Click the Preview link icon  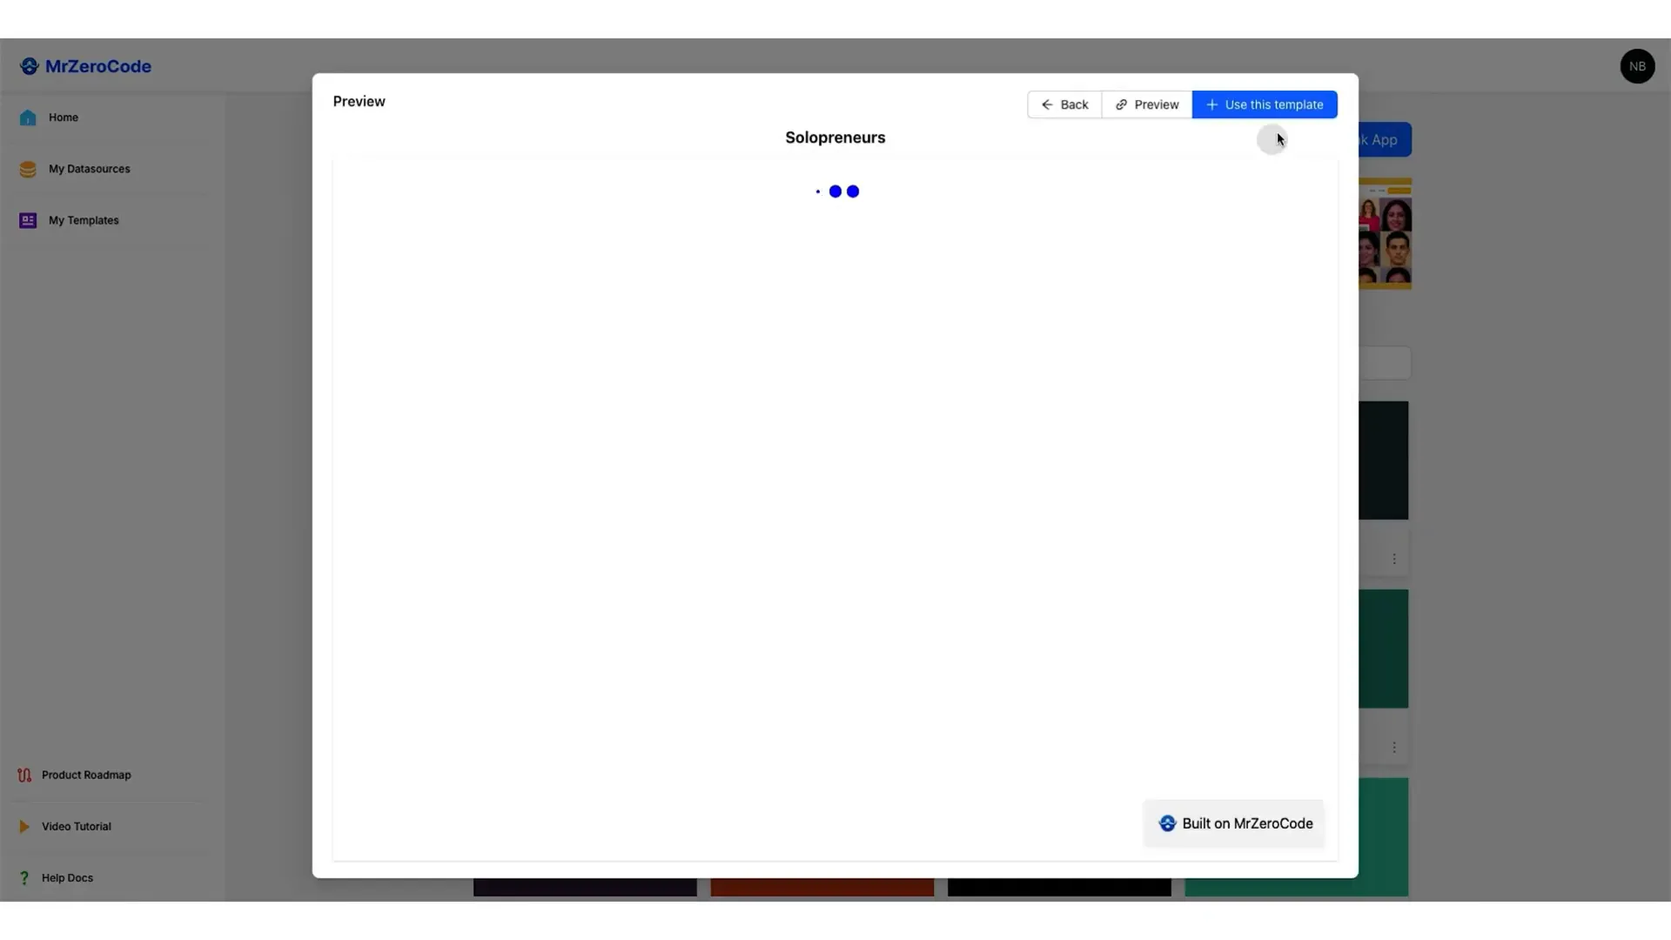click(1120, 104)
